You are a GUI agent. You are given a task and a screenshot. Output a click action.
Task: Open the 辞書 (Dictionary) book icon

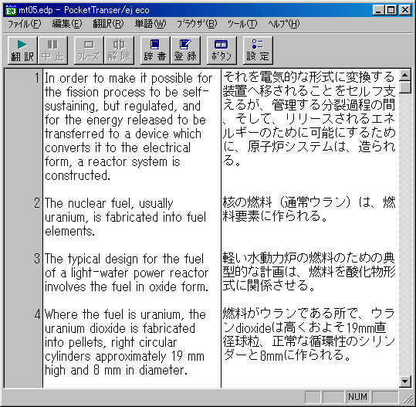[x=155, y=50]
